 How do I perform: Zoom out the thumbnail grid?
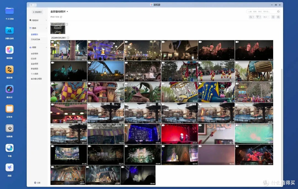[273, 17]
